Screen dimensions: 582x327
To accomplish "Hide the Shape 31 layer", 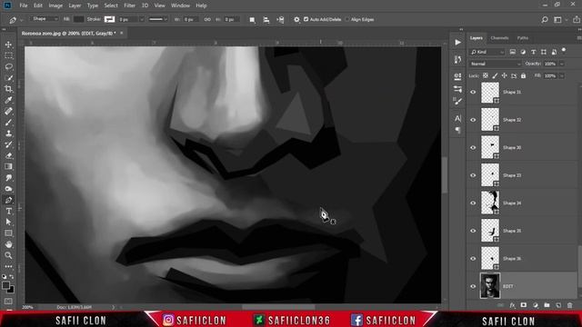I will coord(473,93).
